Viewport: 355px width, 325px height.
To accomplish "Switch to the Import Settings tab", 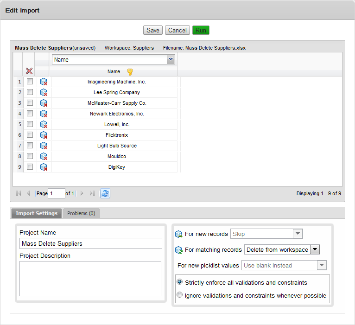I will (37, 213).
